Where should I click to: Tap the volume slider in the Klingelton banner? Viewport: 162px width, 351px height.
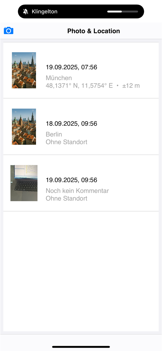click(123, 11)
